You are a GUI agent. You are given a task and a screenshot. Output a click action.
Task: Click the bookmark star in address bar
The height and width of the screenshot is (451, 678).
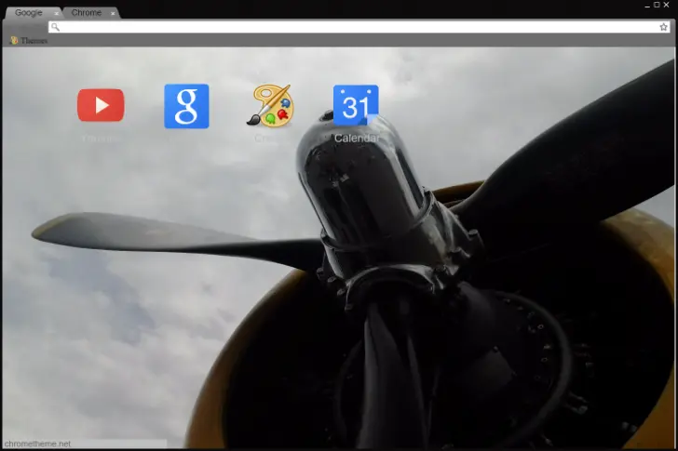(663, 27)
